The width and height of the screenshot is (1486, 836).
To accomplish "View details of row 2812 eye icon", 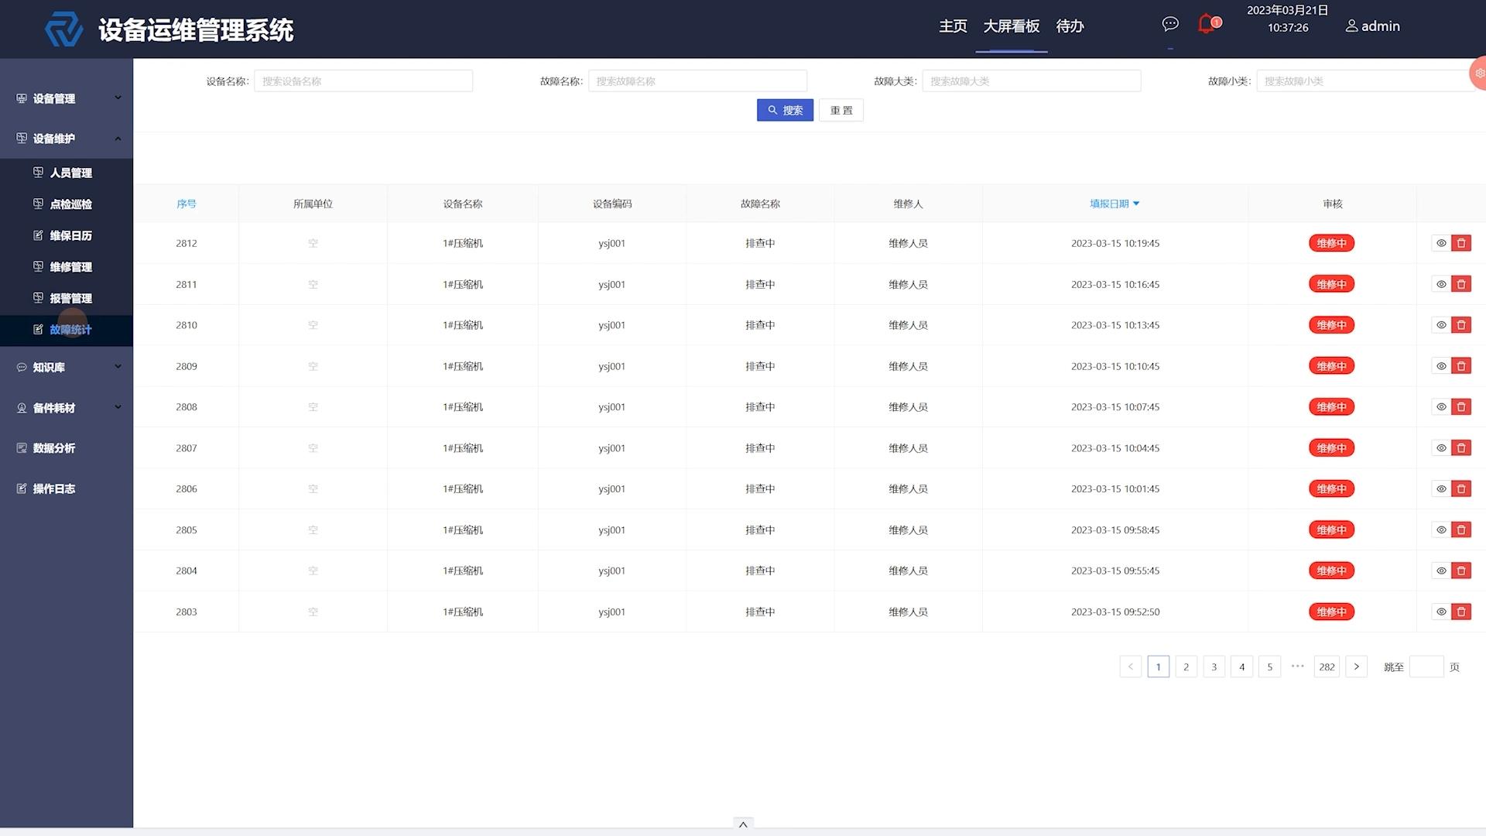I will tap(1441, 243).
